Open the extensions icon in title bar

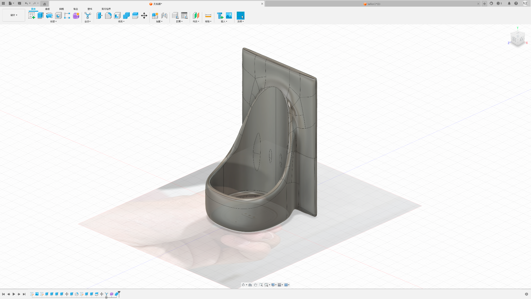(491, 4)
